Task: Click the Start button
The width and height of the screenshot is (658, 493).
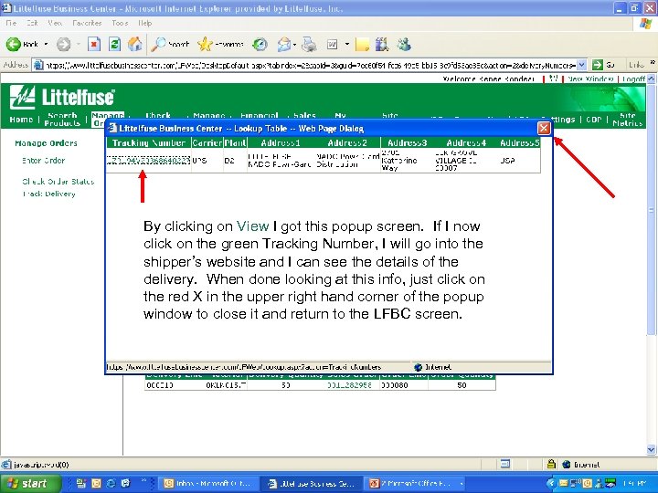Action: (x=29, y=483)
